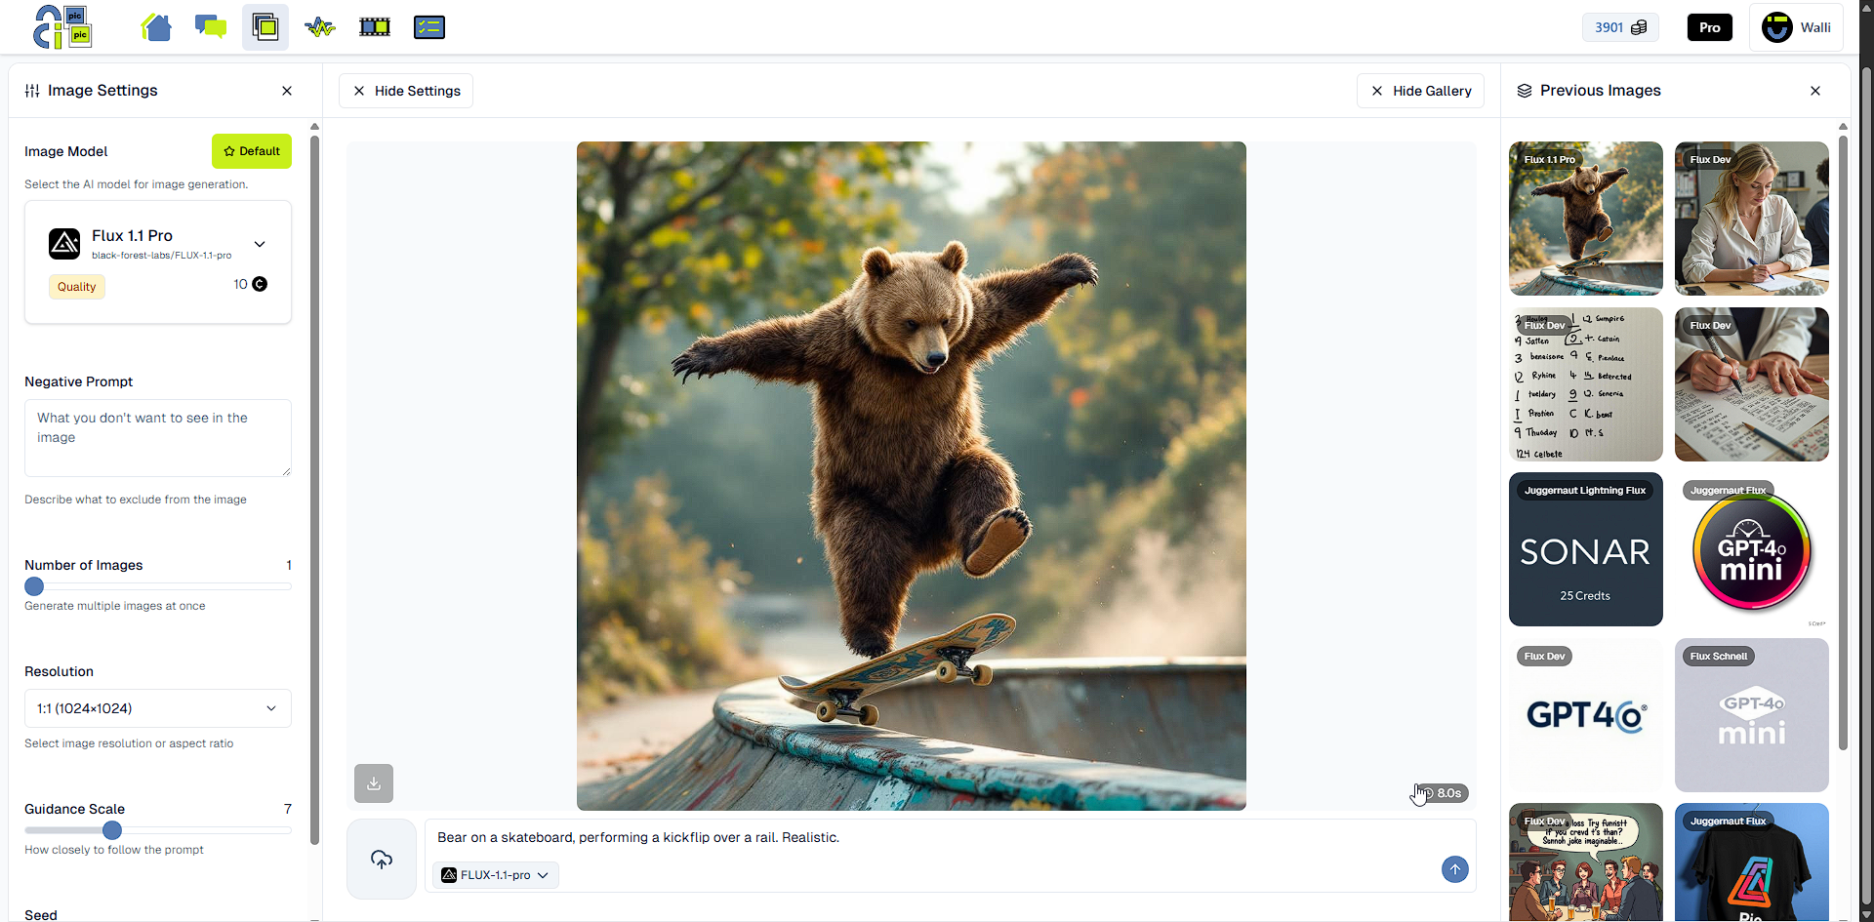Open the tasks checklist icon
The image size is (1874, 922).
point(429,27)
